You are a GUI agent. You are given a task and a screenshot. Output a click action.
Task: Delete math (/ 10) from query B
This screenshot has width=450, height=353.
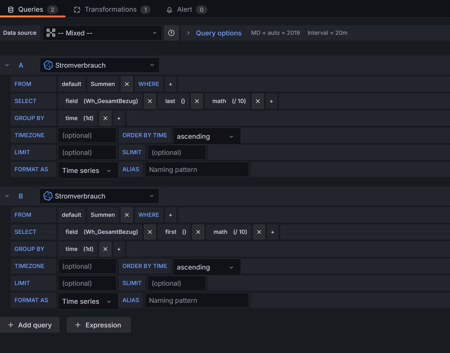point(259,232)
